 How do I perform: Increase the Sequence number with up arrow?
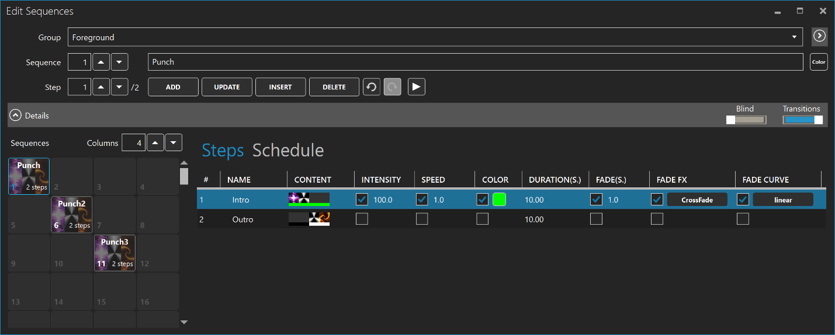click(101, 62)
